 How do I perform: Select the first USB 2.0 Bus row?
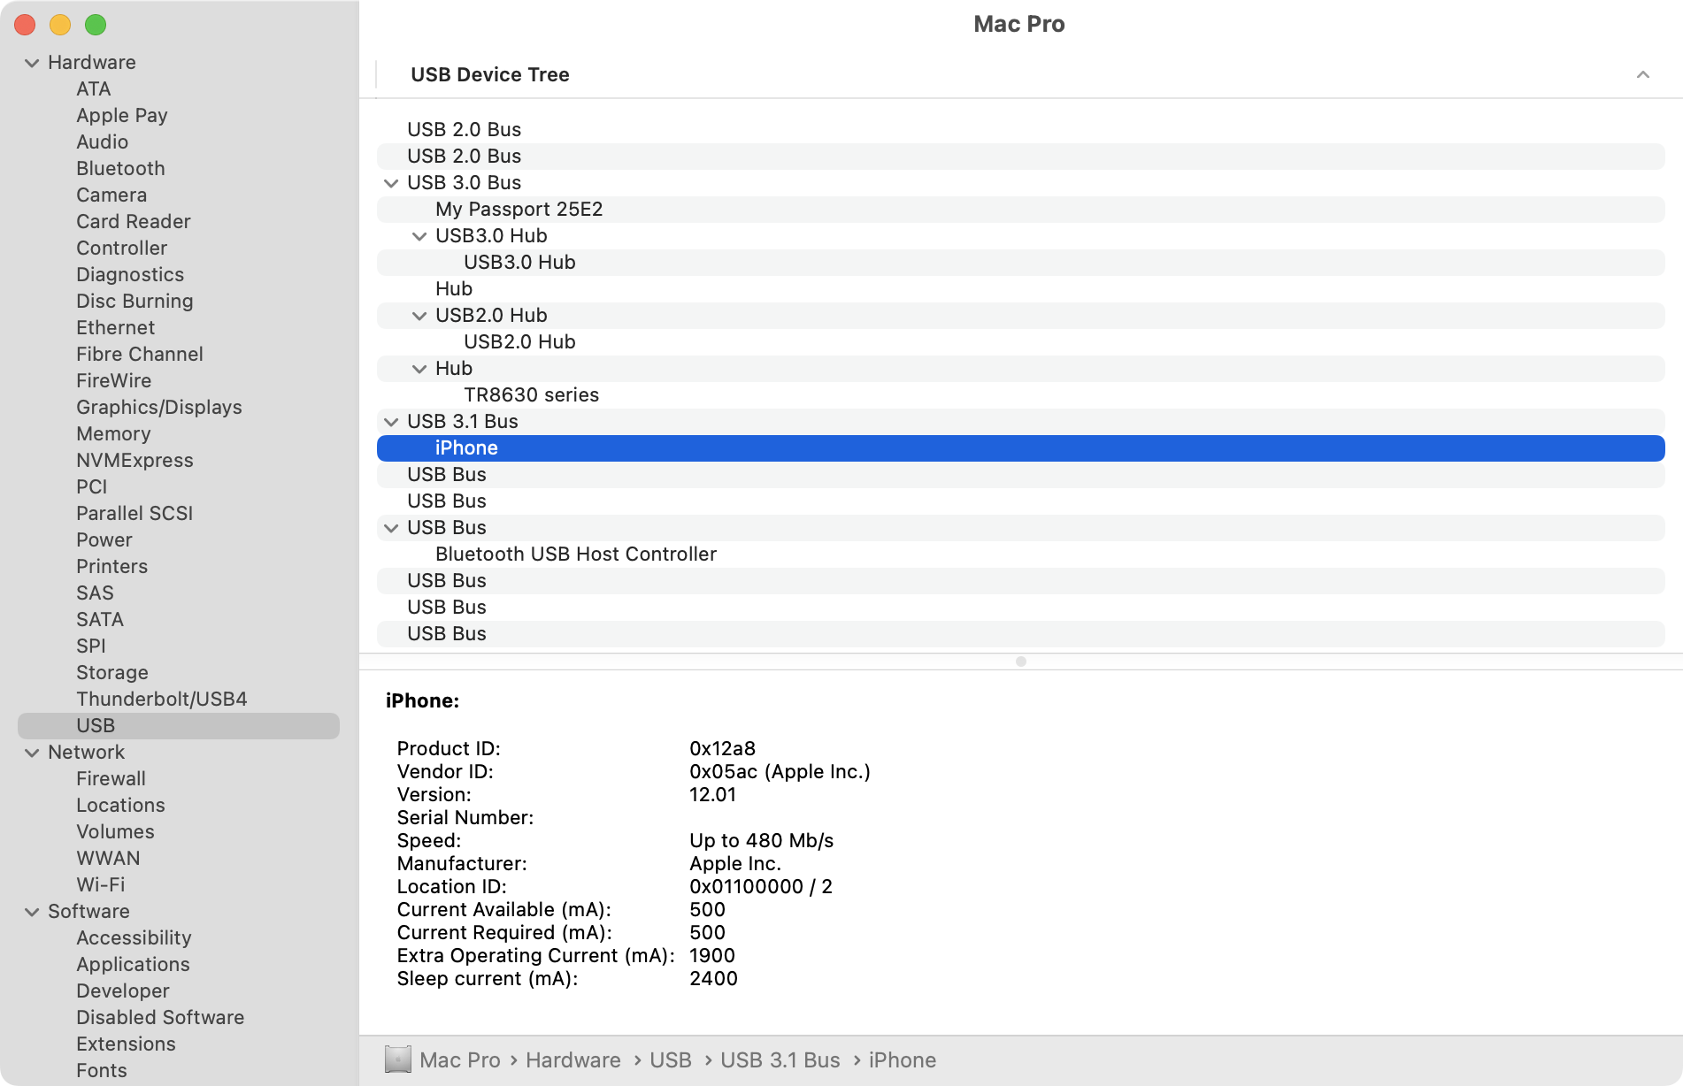coord(1021,130)
